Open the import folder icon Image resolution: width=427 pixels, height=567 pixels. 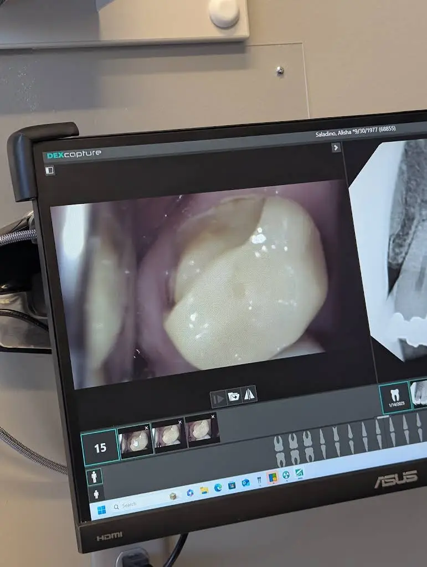[234, 396]
